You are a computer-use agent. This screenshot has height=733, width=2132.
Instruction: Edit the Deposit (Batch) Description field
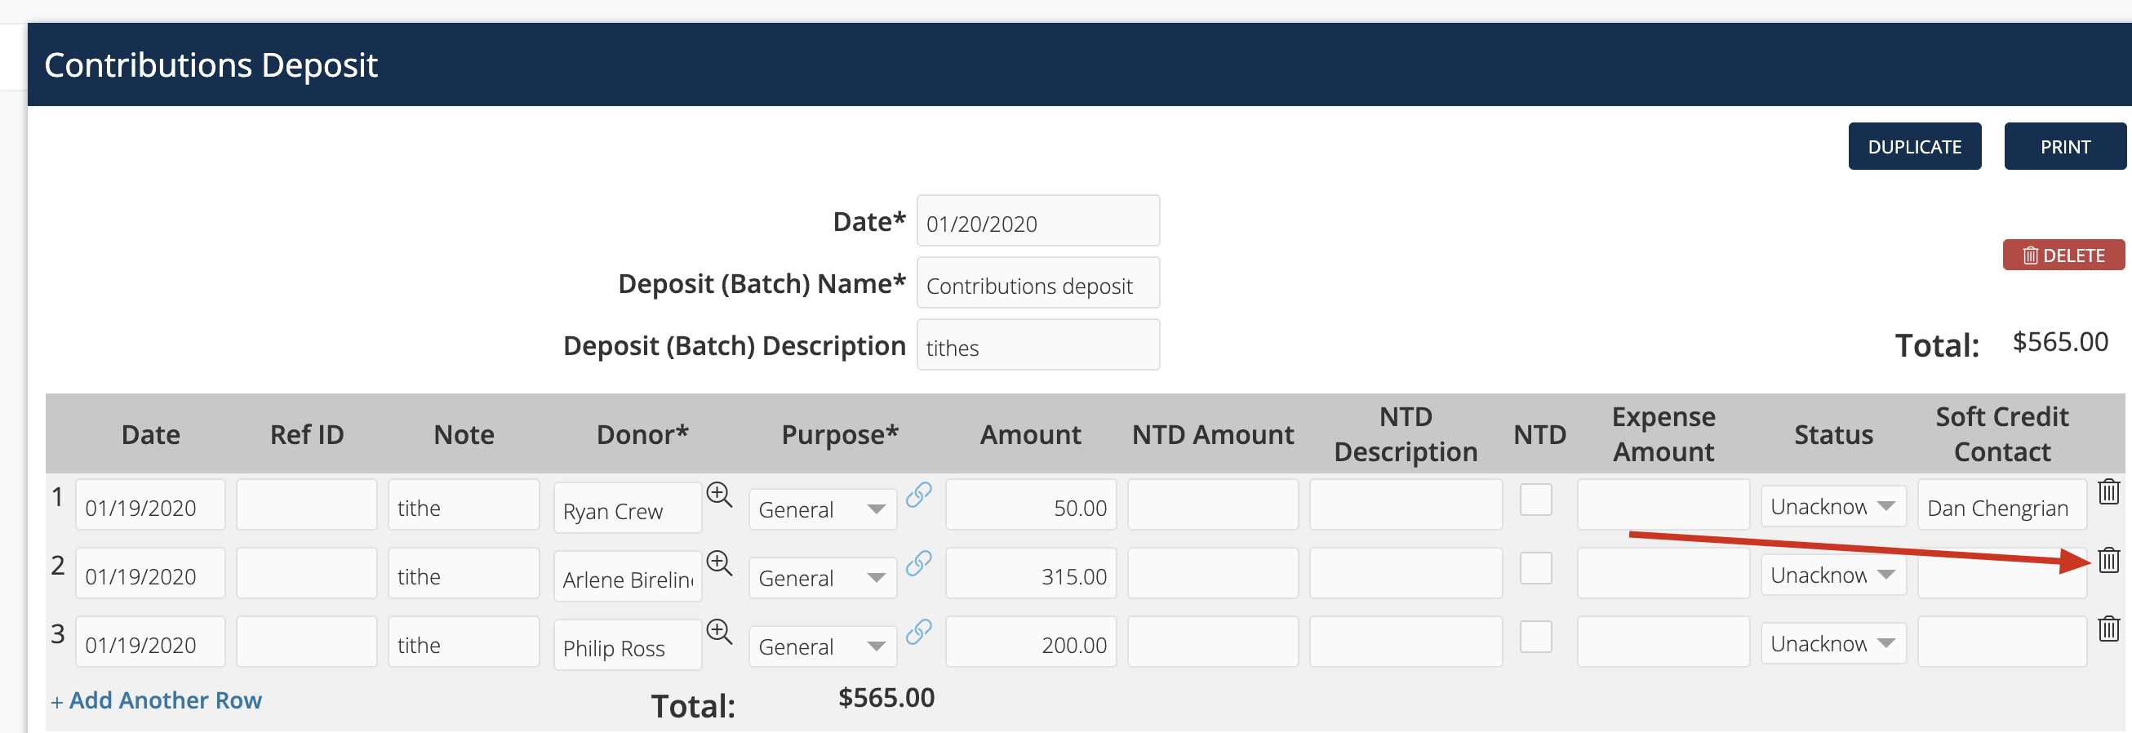pos(1038,345)
